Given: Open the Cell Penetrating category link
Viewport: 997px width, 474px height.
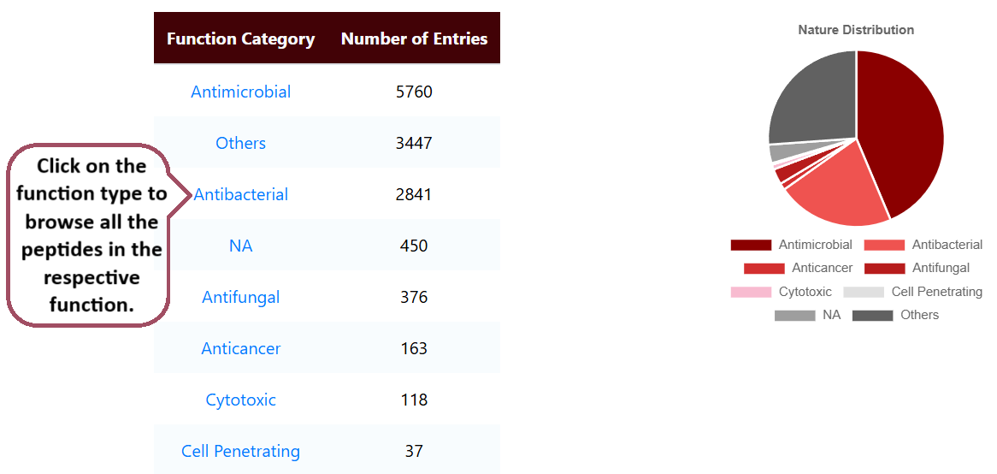Looking at the screenshot, I should pyautogui.click(x=240, y=451).
